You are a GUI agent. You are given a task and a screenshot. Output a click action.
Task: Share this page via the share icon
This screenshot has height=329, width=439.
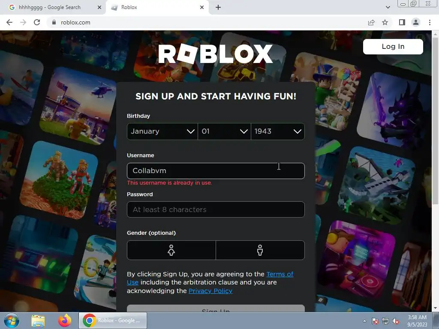click(371, 22)
